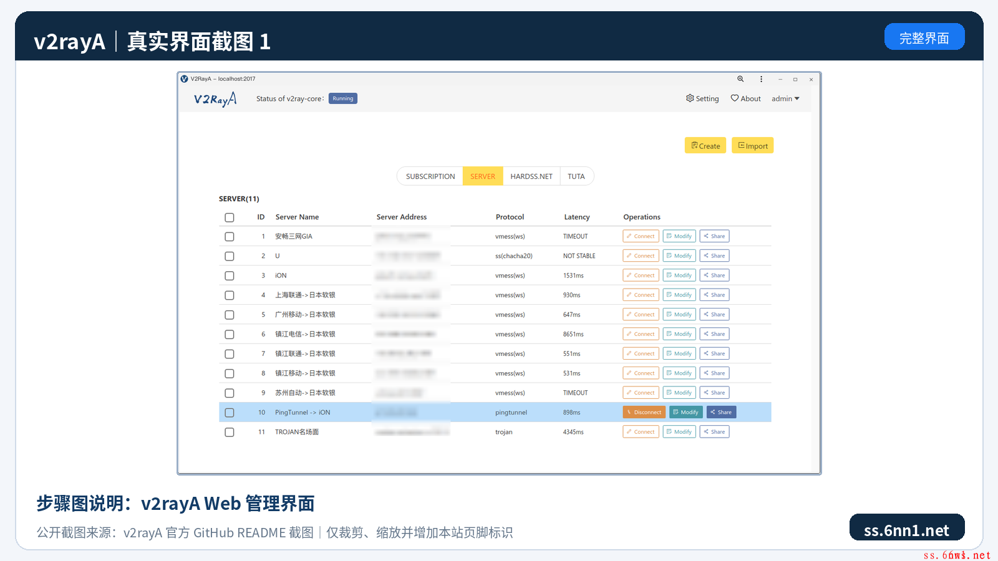Switch to the SERVER tab
The width and height of the screenshot is (998, 561).
[483, 176]
